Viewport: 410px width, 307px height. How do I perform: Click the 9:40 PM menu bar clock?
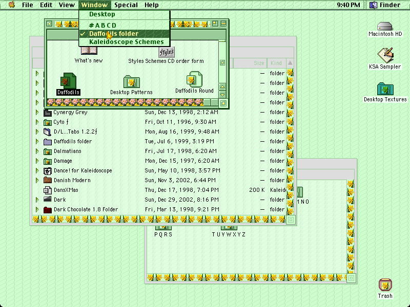pyautogui.click(x=348, y=5)
